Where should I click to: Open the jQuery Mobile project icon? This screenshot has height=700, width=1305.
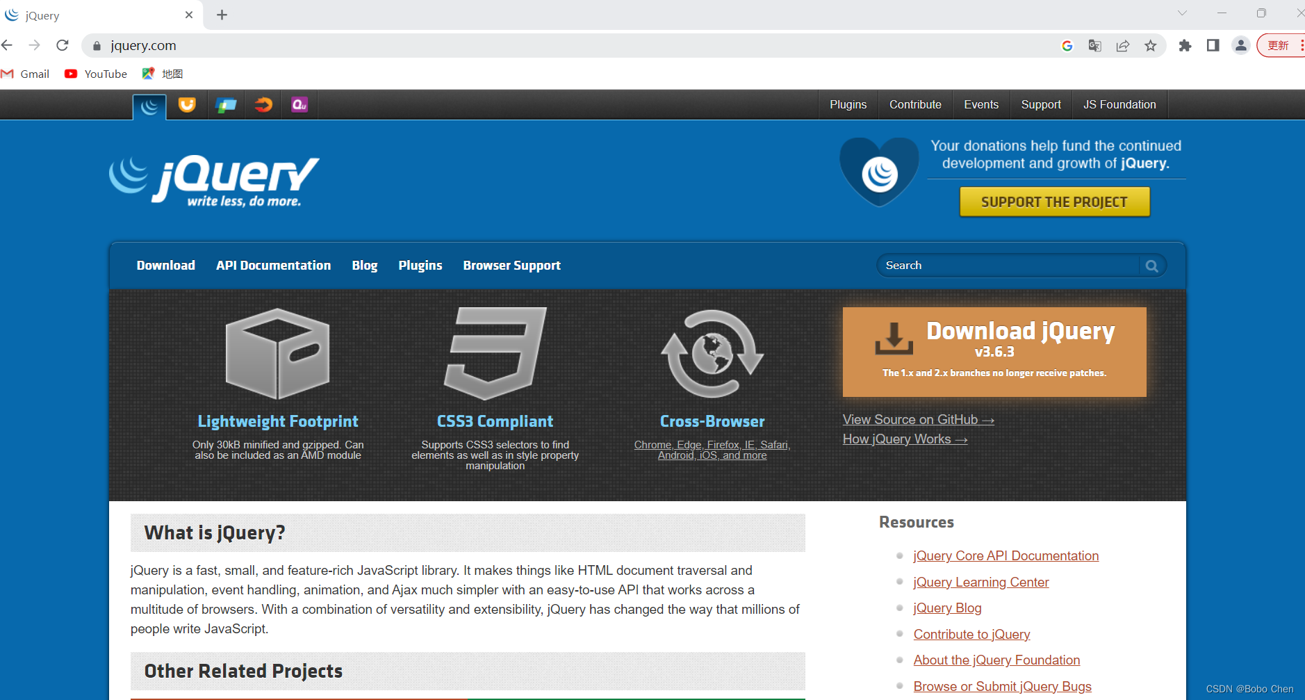pyautogui.click(x=226, y=105)
